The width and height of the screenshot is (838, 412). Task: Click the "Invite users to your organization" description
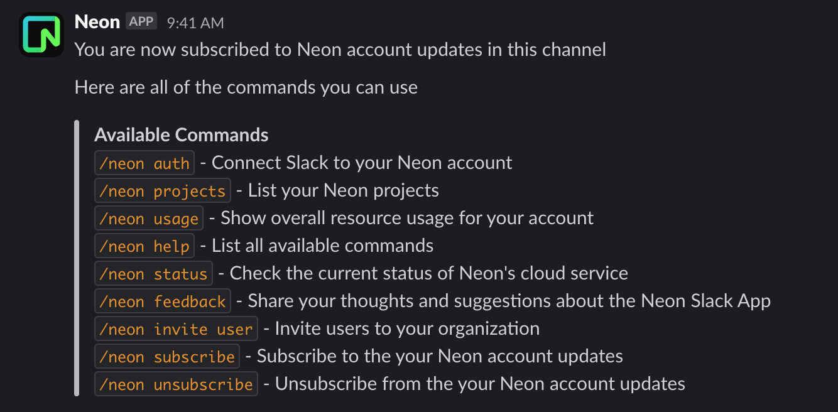click(x=407, y=329)
